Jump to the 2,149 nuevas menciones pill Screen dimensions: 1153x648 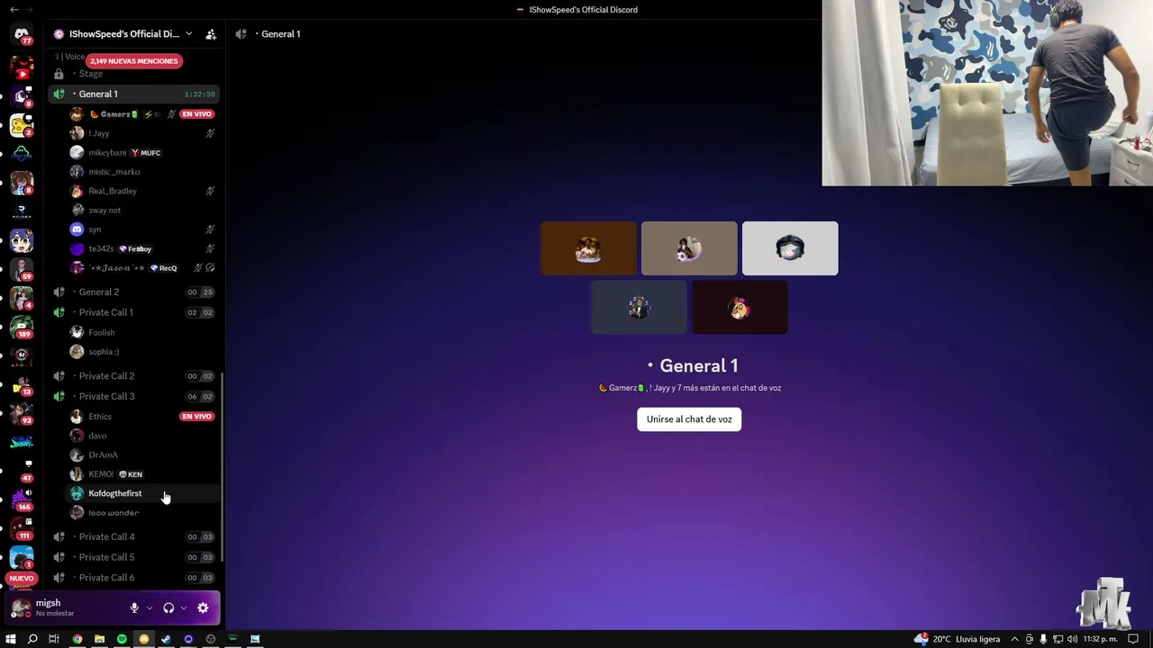point(134,61)
